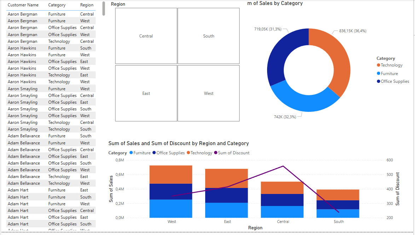415x235 pixels.
Task: Sort table by Category header
Action: (x=58, y=5)
